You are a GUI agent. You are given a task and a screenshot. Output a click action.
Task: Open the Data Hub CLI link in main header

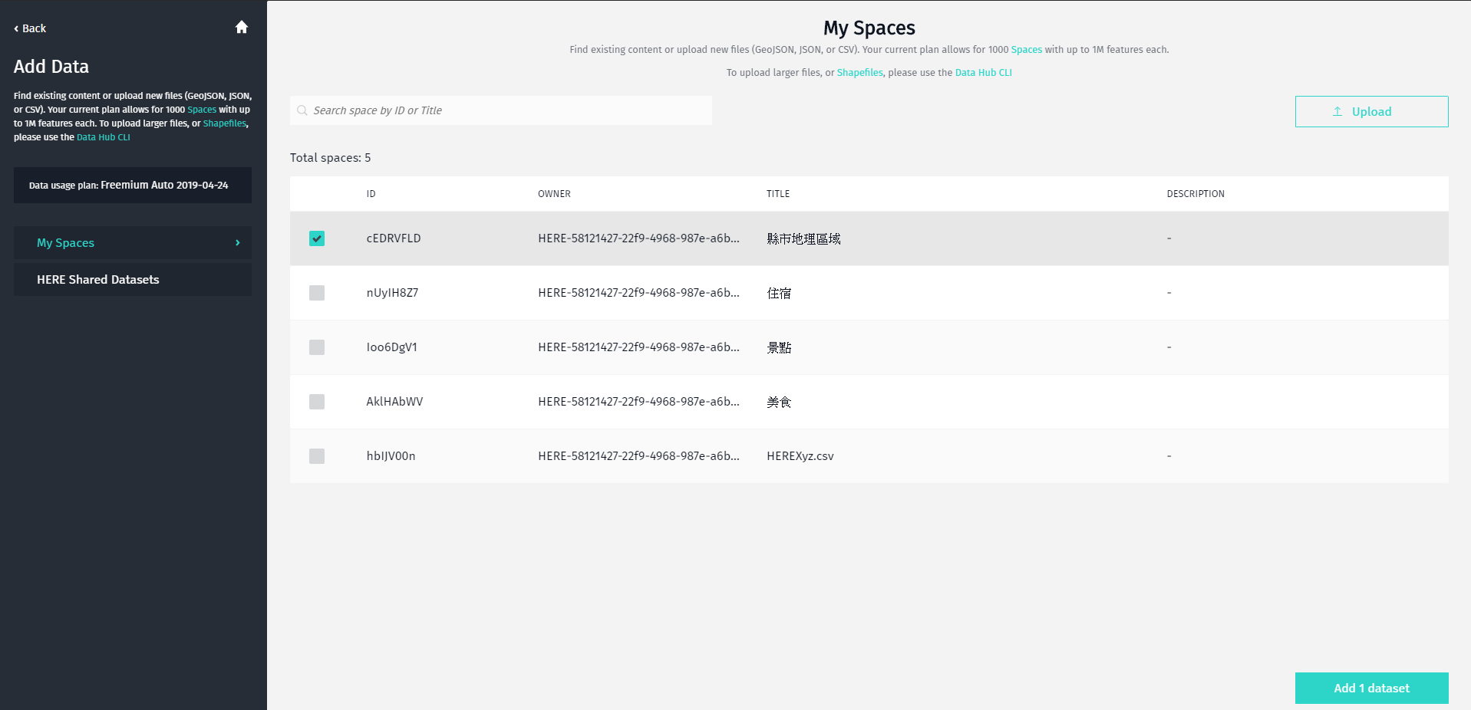click(983, 73)
